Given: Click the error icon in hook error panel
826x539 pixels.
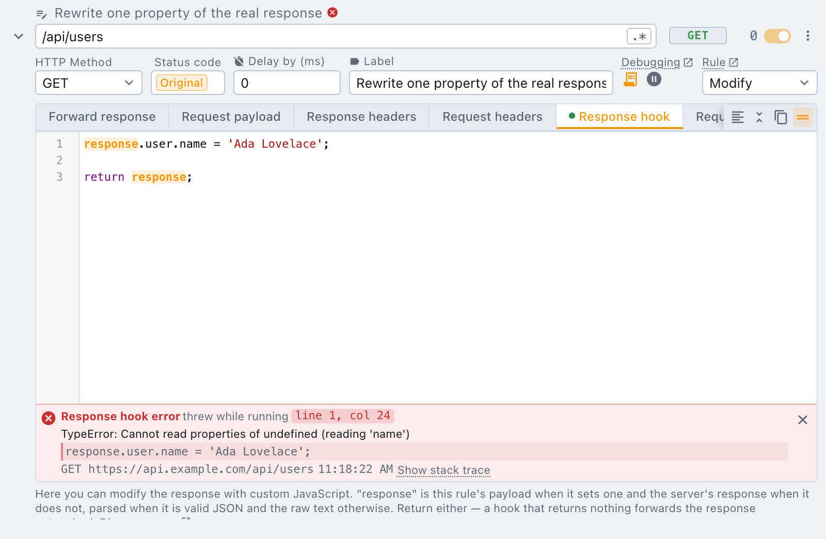Looking at the screenshot, I should point(49,418).
